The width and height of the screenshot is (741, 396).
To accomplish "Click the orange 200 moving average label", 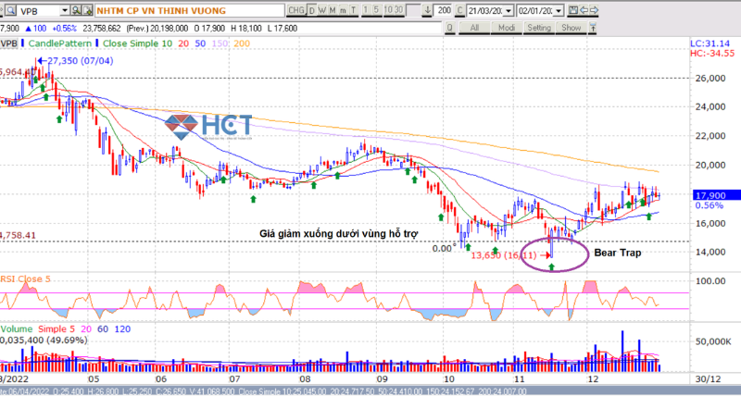I will [242, 43].
